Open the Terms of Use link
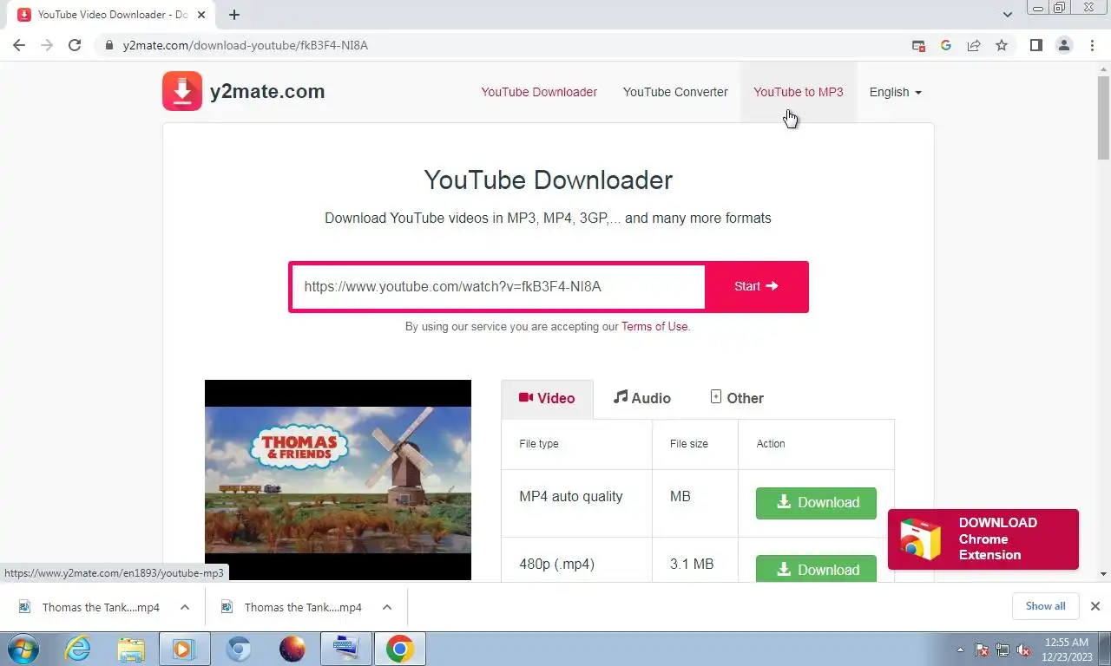The width and height of the screenshot is (1111, 666). click(654, 327)
